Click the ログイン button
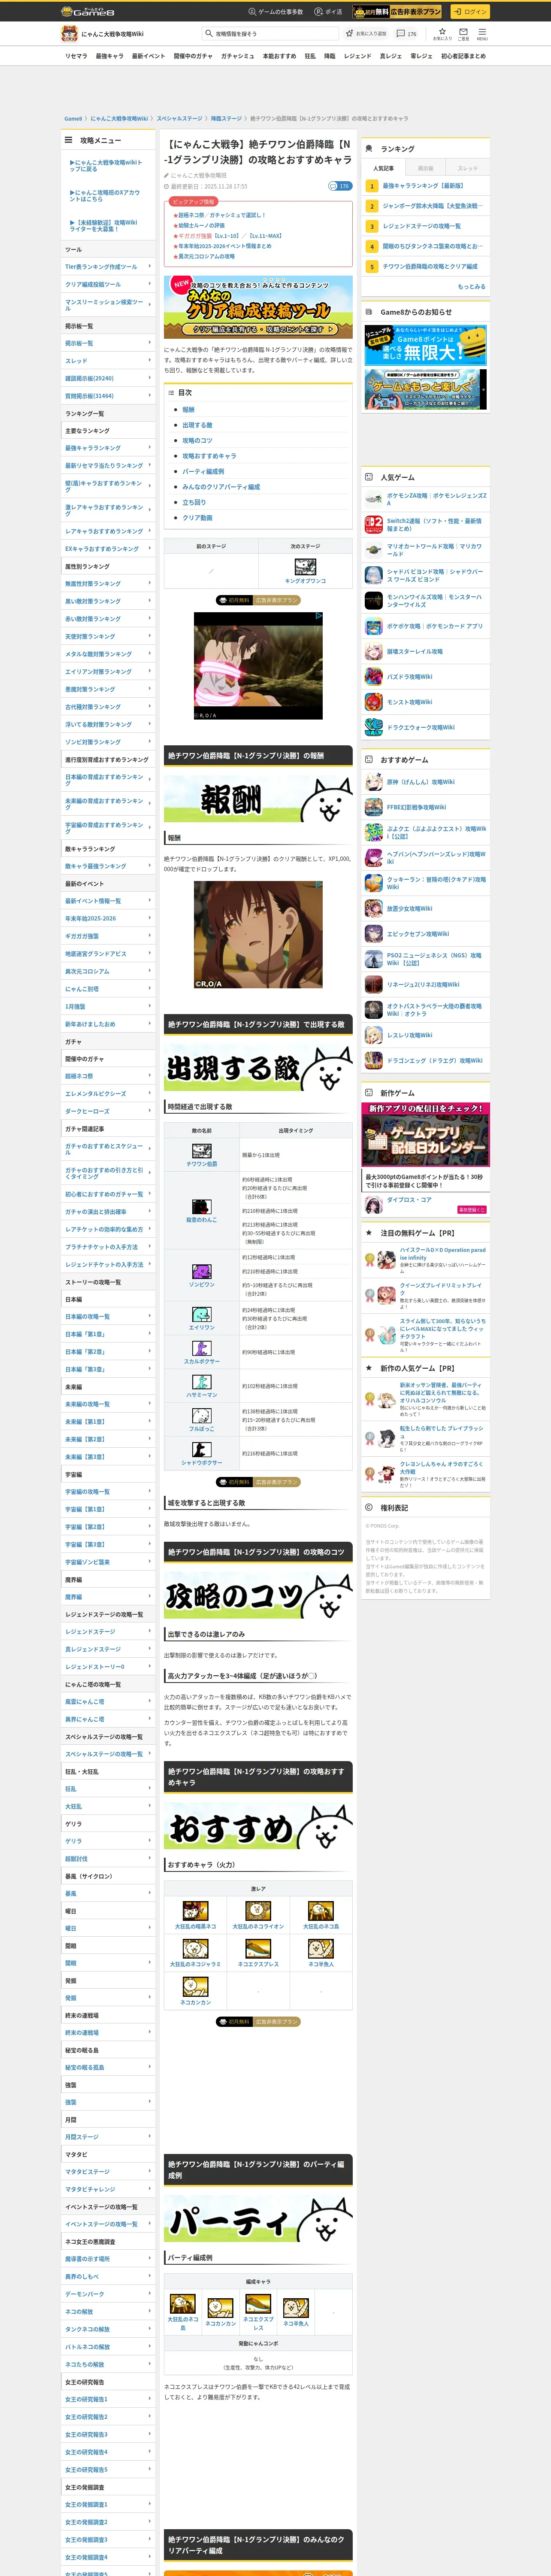Viewport: 551px width, 2576px height. [x=470, y=12]
